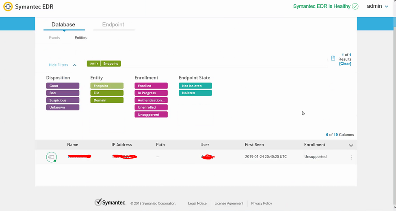396x211 pixels.
Task: Switch to the Endpoint tab
Action: [113, 24]
